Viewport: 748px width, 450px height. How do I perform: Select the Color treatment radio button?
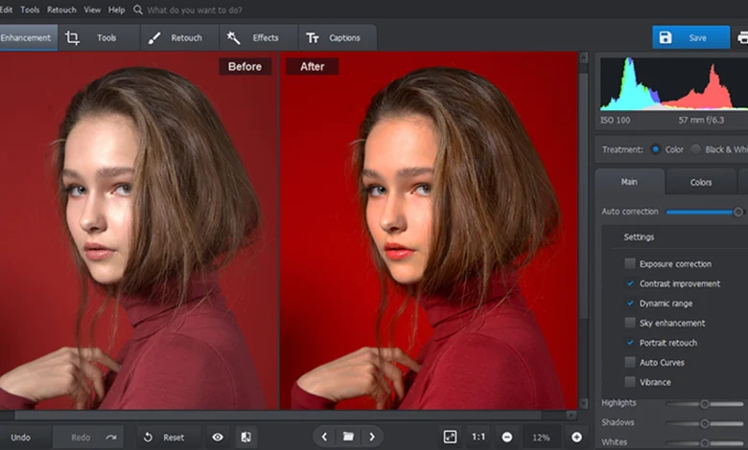656,149
